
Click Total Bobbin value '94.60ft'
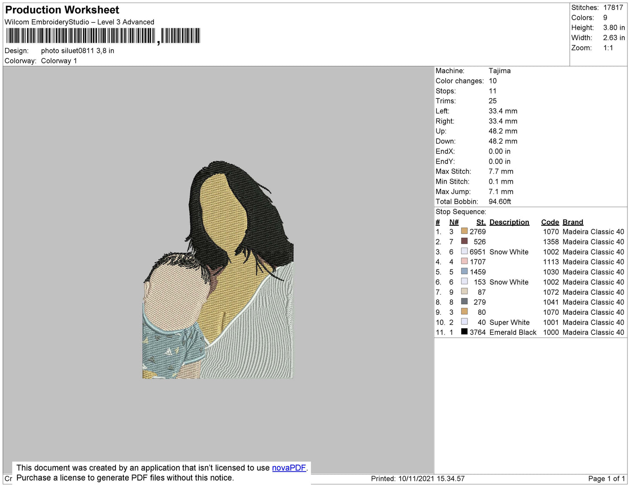pos(500,202)
